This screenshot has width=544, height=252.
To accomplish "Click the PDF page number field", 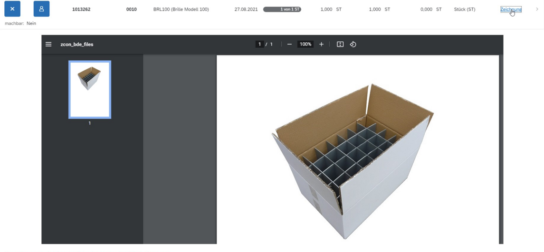I will (x=259, y=44).
